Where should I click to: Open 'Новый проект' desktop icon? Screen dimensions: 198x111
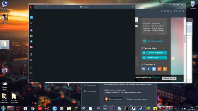coord(5,86)
